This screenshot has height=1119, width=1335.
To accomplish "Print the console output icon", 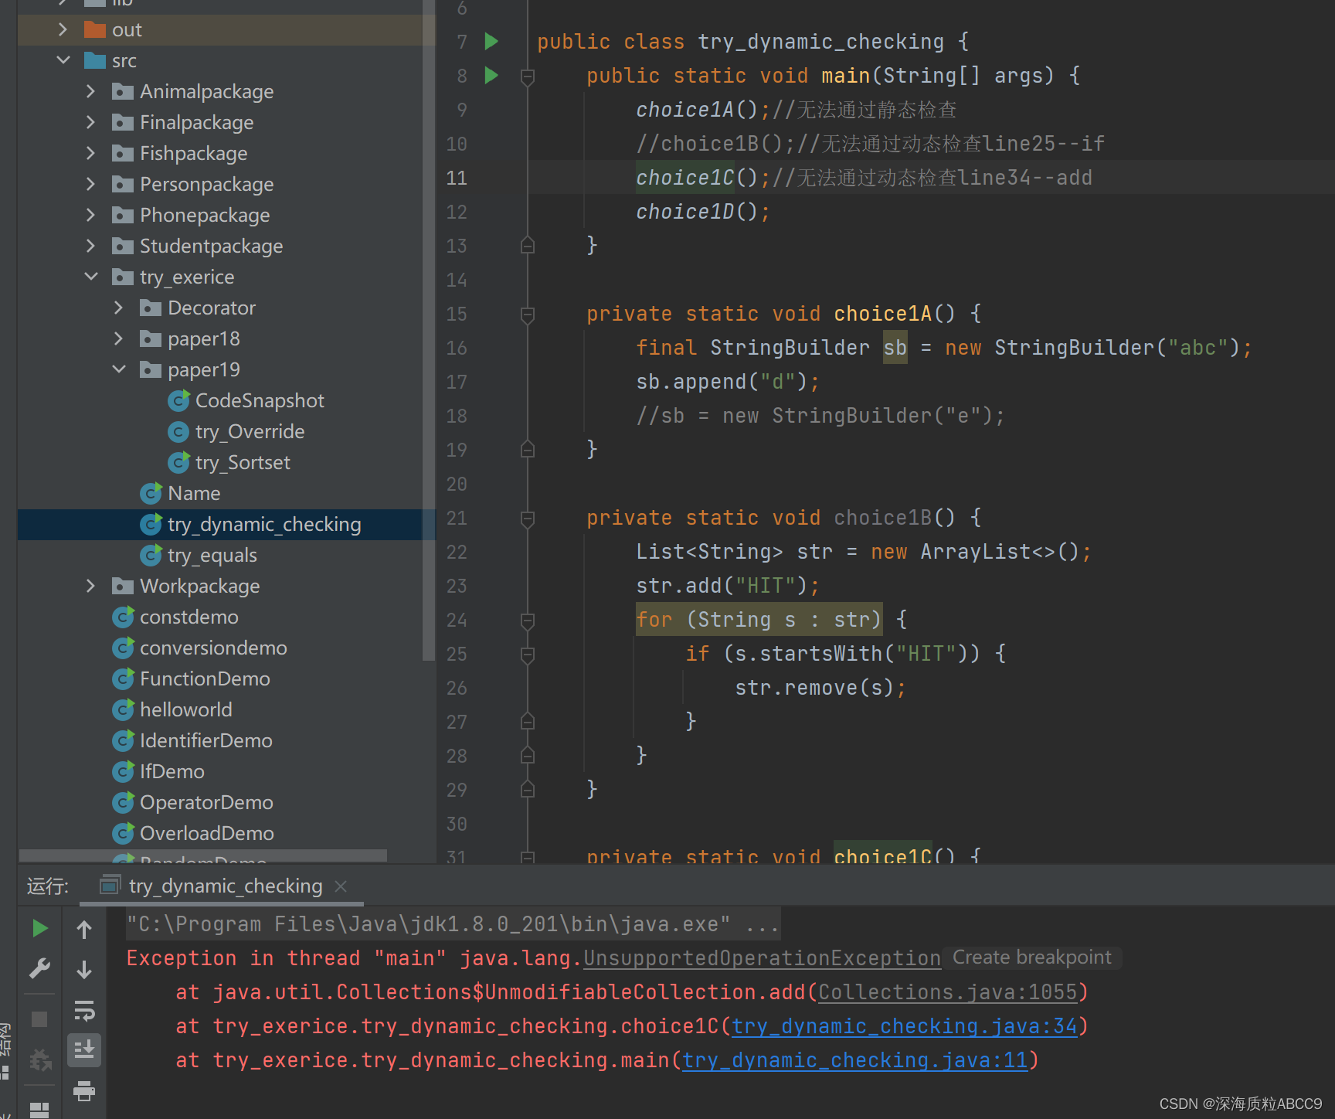I will pos(84,1090).
